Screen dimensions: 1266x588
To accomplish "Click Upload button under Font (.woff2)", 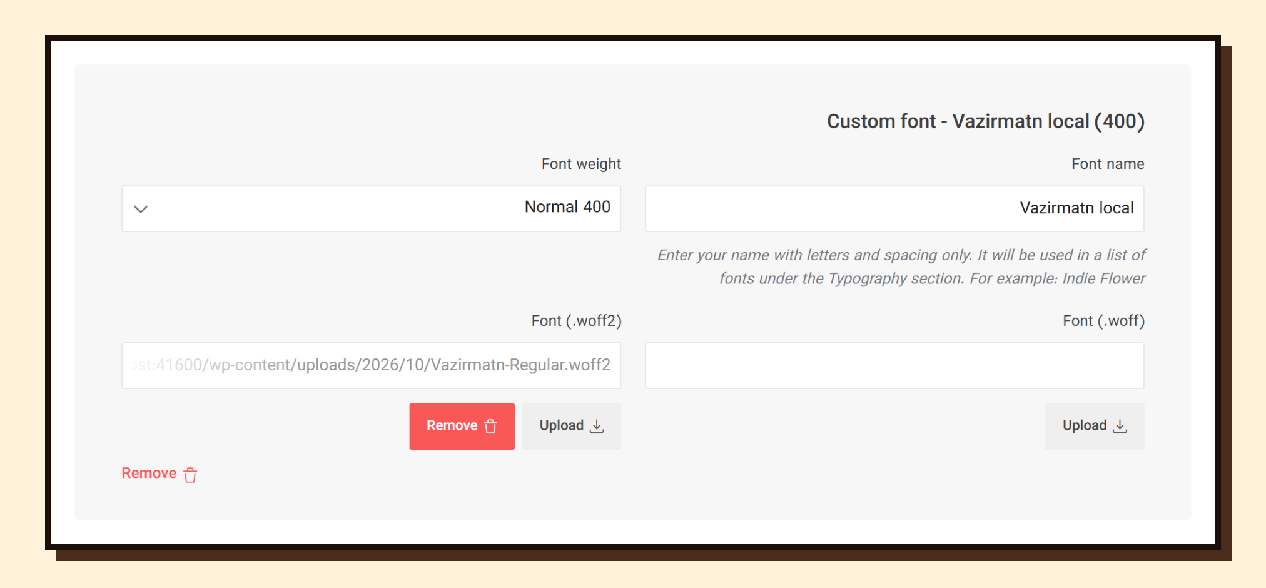I will tap(571, 426).
